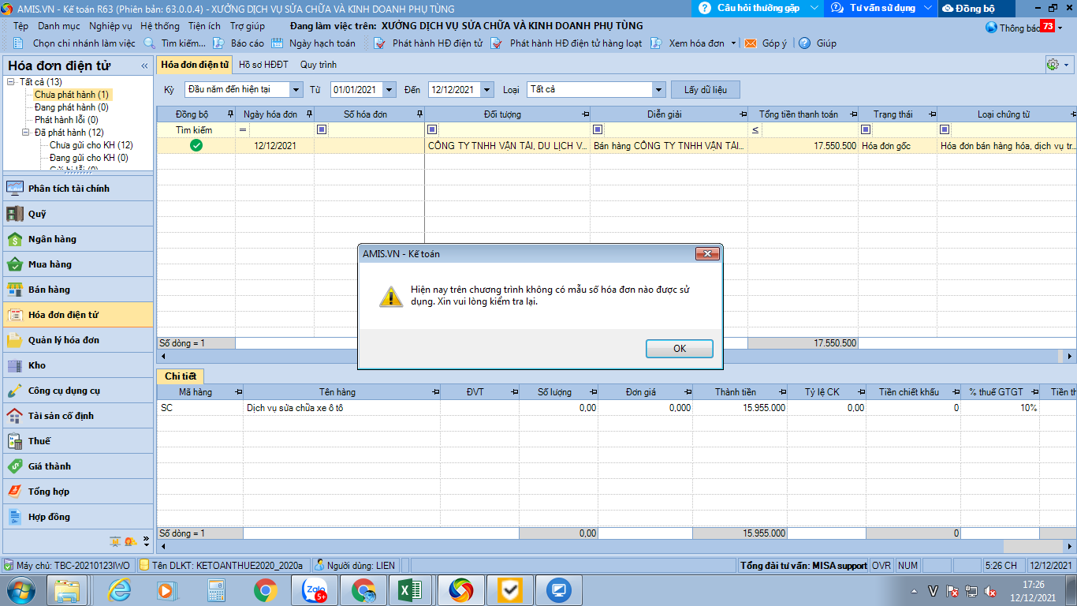This screenshot has width=1077, height=606.
Task: Open the Tổng hợp module
Action: (x=78, y=492)
